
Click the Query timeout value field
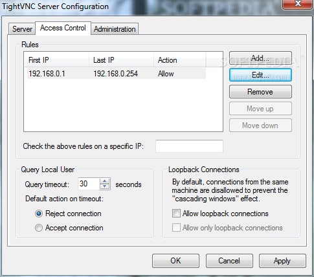point(89,184)
